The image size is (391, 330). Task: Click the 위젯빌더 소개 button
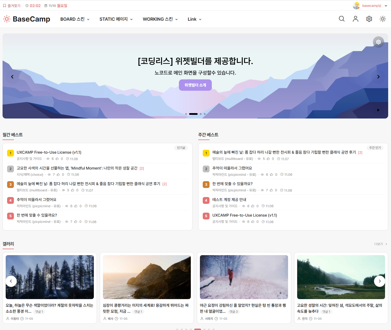[x=195, y=85]
